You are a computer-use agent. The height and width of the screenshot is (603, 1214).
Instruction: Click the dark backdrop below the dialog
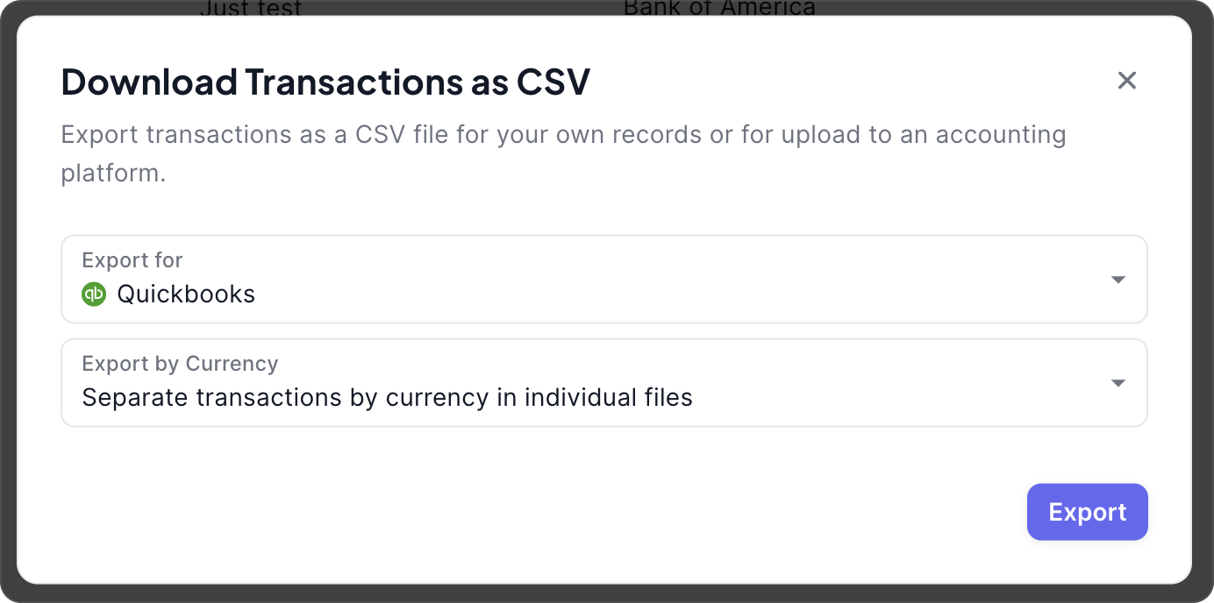pos(607,594)
